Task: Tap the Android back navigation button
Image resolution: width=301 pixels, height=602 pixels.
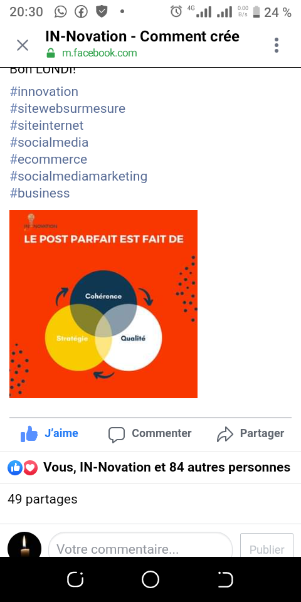Action: (225, 579)
